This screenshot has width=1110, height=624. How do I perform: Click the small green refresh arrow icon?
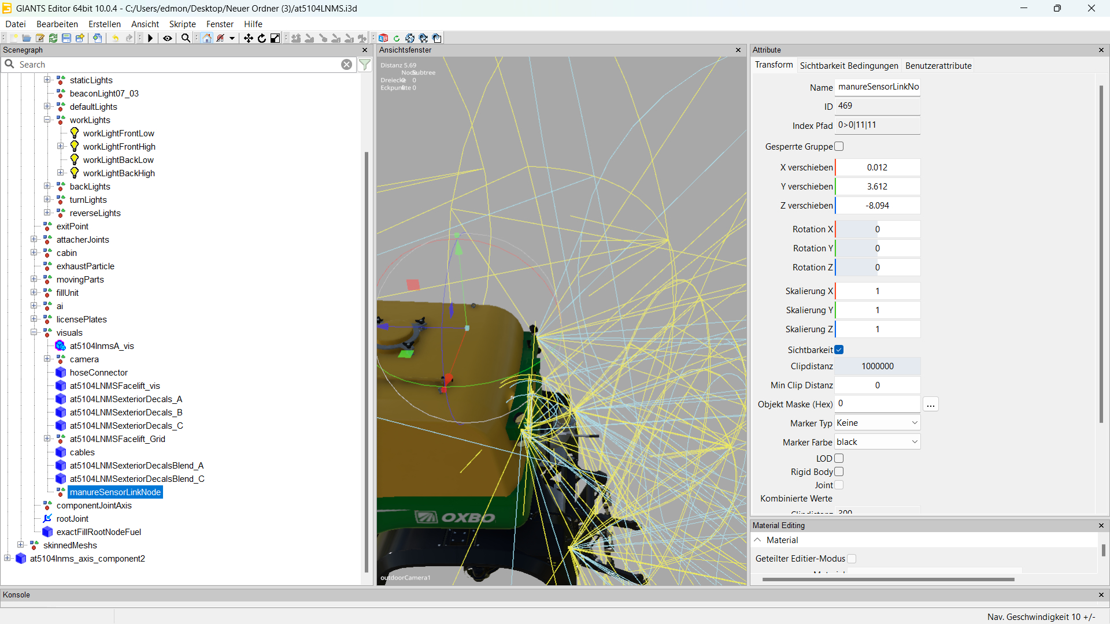pos(397,38)
